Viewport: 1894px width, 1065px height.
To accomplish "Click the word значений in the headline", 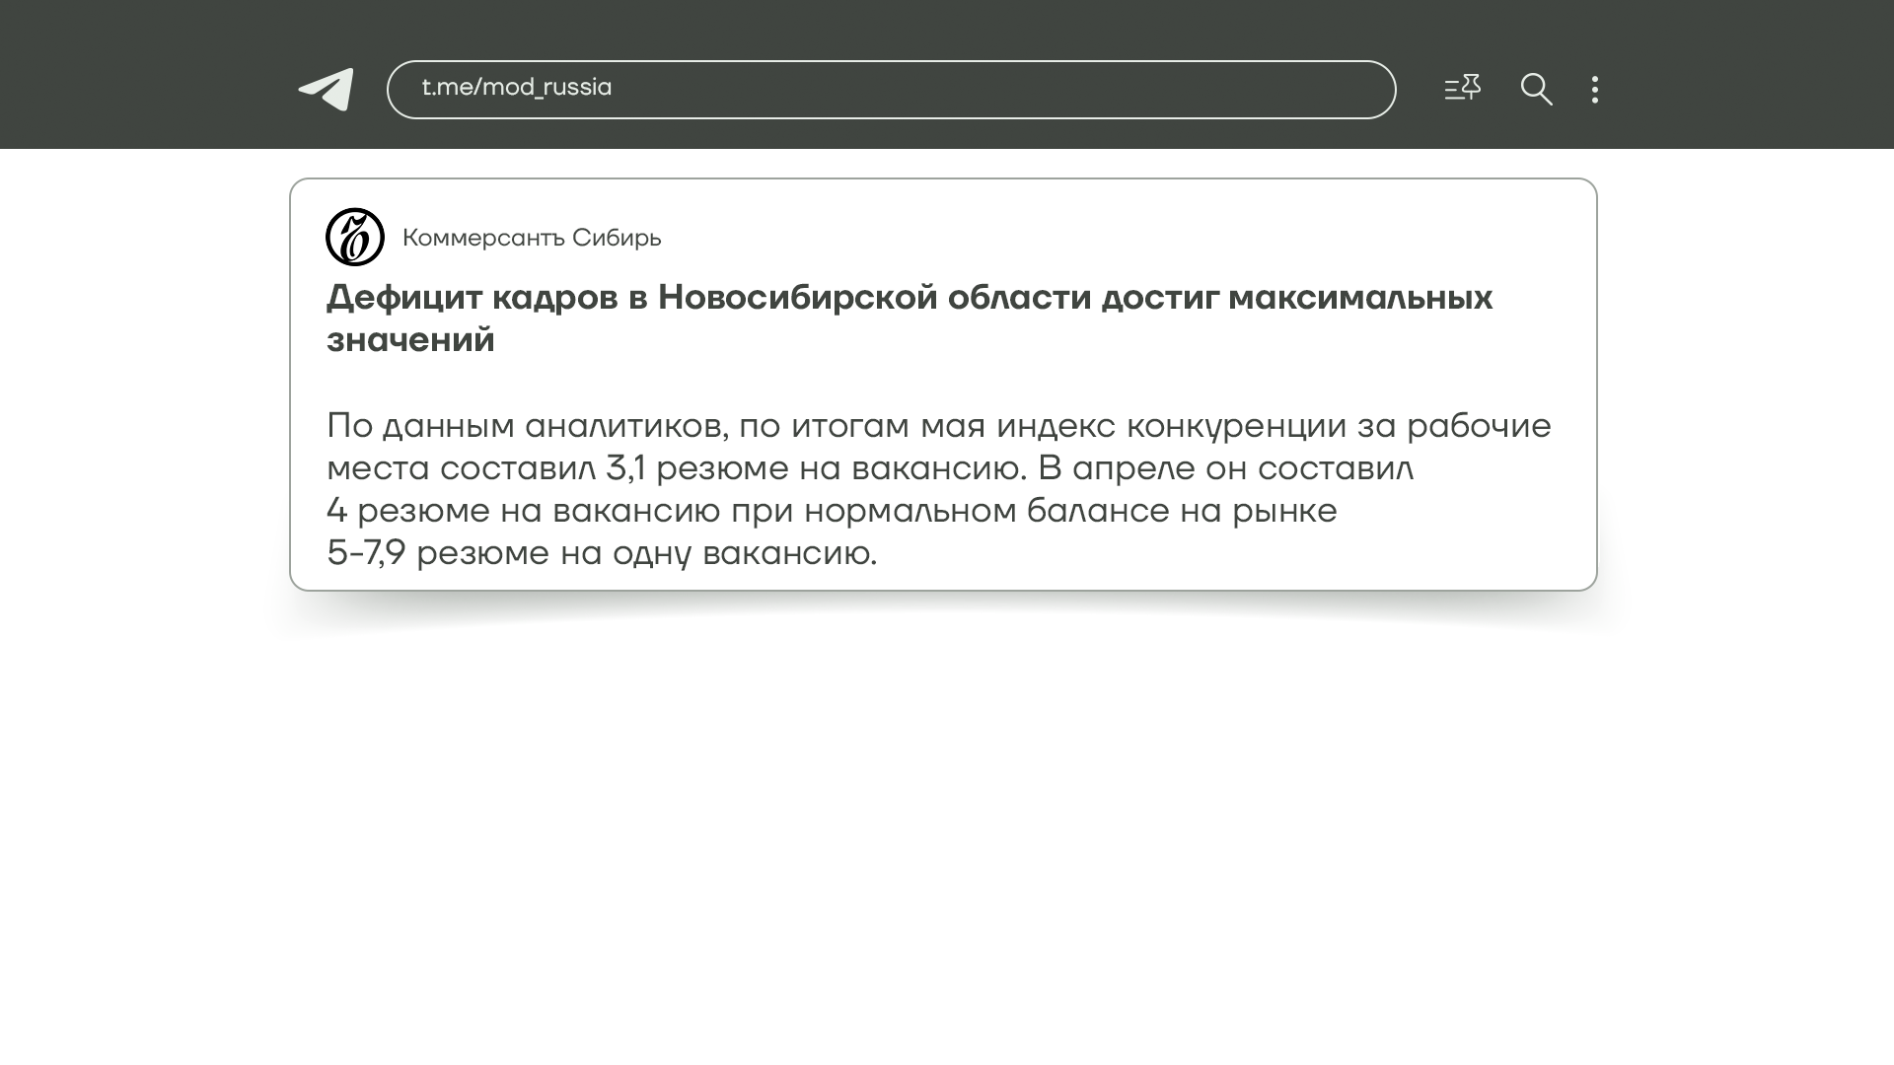I will (x=410, y=340).
